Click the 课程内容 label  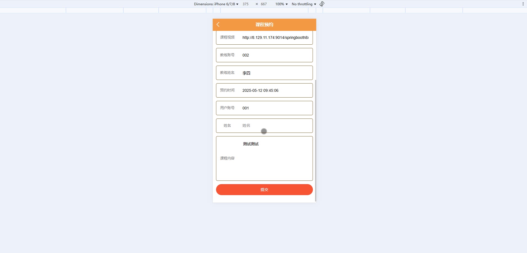[x=227, y=158]
